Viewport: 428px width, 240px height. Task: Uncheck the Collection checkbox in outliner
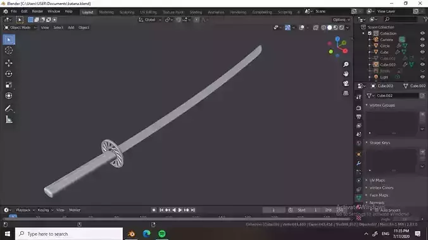(x=370, y=33)
